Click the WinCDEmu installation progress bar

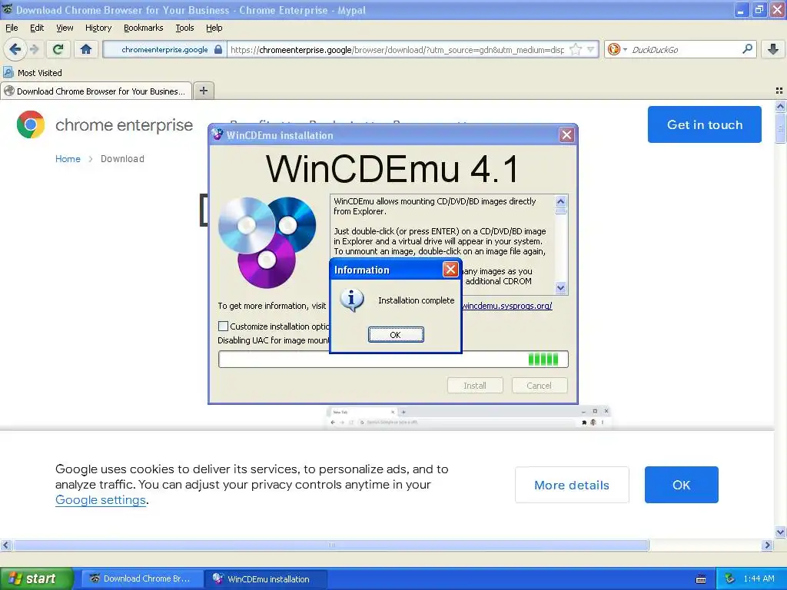(393, 360)
